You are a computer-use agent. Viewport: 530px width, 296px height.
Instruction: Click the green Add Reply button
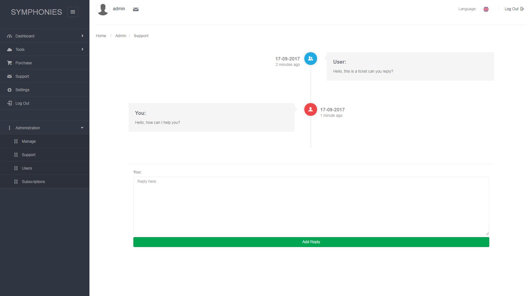[x=311, y=242]
